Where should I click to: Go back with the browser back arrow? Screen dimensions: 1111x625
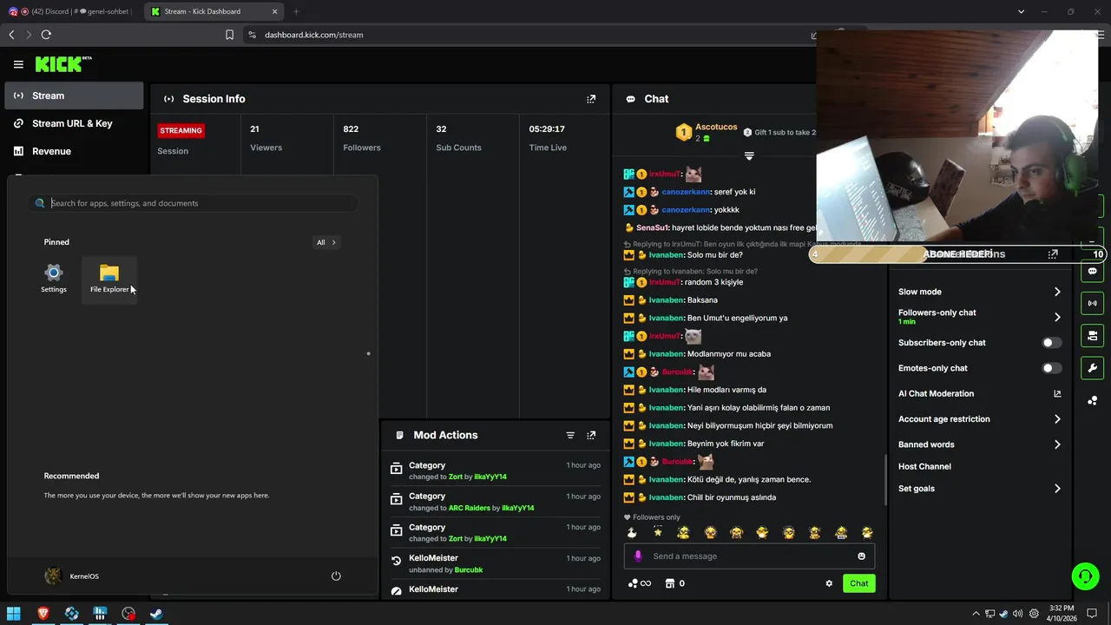(11, 35)
